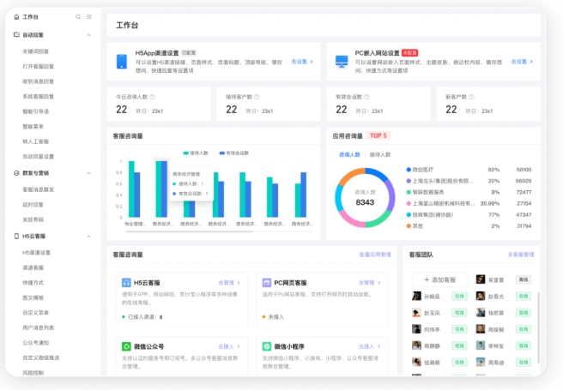The width and height of the screenshot is (563, 390).
Task: Switch to 接待人数 tab in 应用咨询量
Action: (380, 154)
